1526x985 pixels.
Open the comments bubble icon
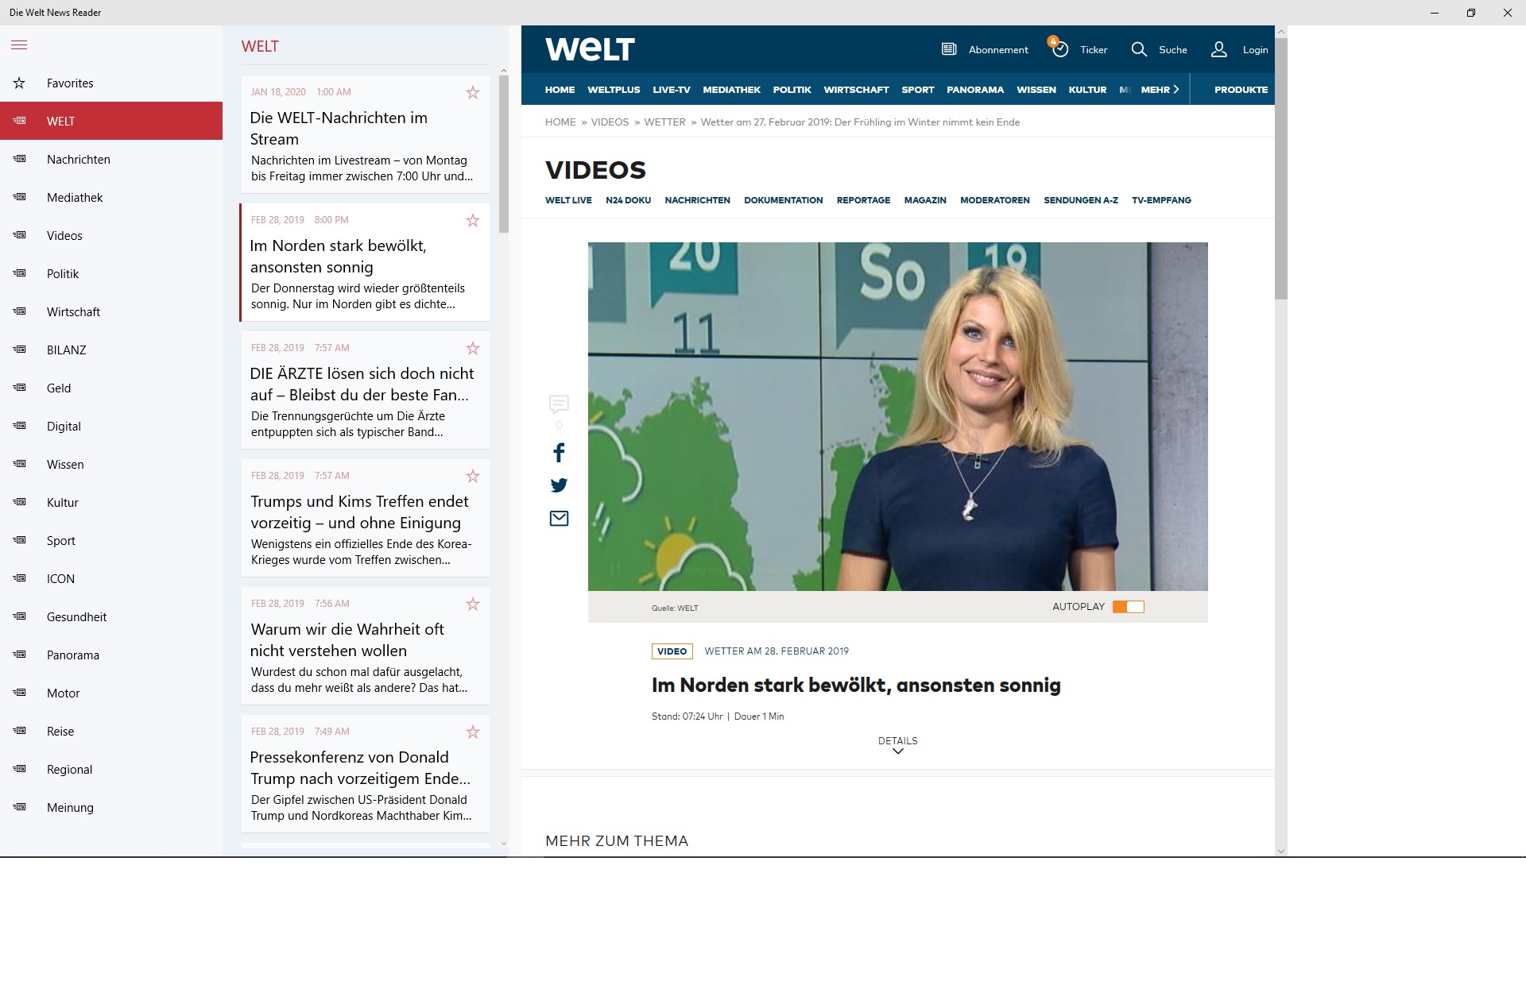559,404
